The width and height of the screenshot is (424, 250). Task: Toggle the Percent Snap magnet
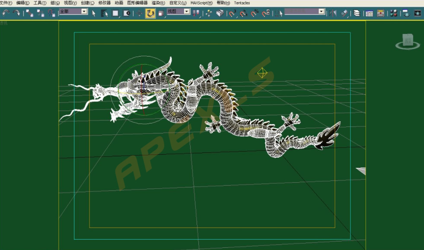pos(255,13)
